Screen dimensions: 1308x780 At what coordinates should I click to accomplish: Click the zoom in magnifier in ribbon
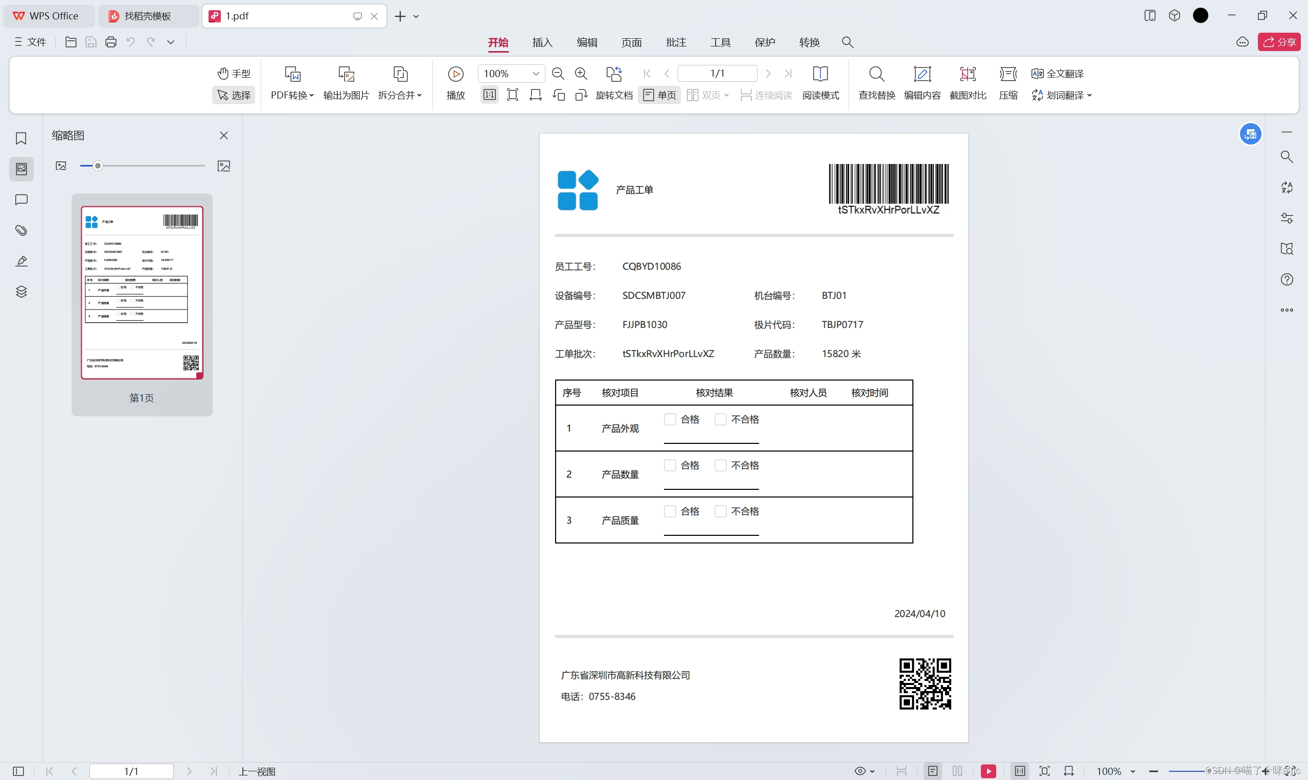(x=581, y=74)
